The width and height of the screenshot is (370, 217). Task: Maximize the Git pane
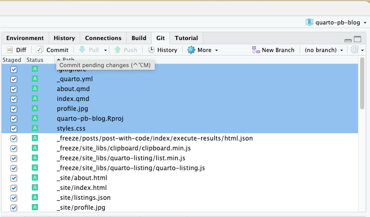point(357,39)
